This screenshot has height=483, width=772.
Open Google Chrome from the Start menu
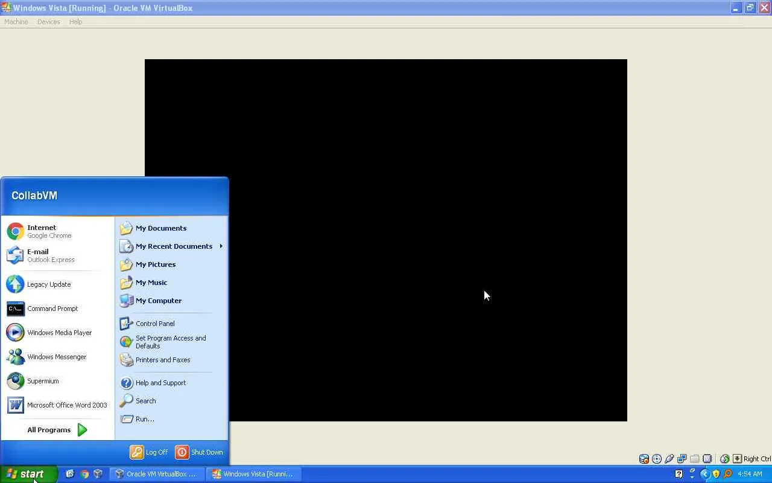(57, 231)
